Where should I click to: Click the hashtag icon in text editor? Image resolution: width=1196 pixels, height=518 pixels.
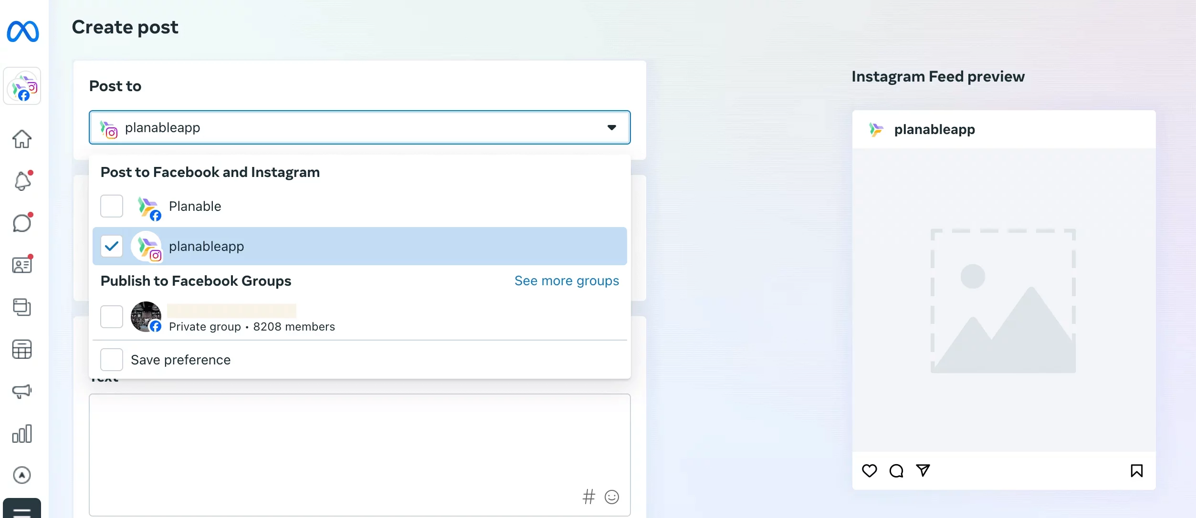coord(588,497)
